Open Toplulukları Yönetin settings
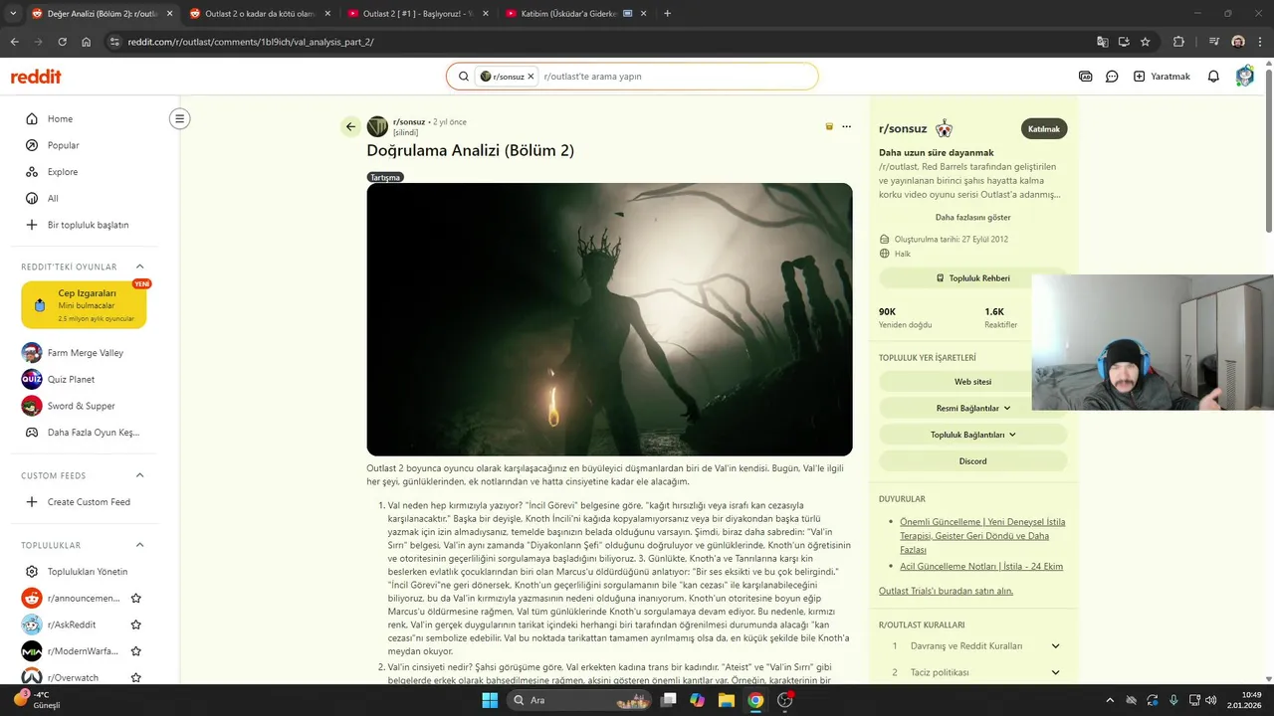The height and width of the screenshot is (716, 1274). point(89,572)
